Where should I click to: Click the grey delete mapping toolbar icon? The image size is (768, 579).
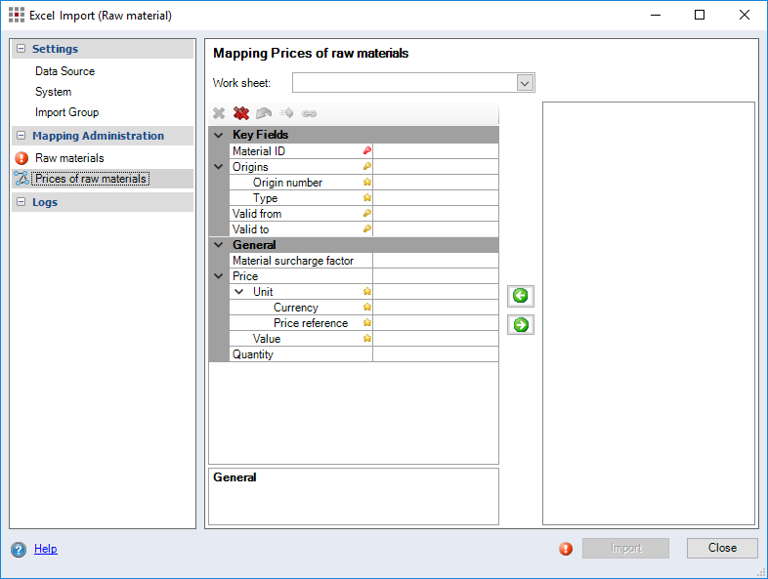(219, 113)
